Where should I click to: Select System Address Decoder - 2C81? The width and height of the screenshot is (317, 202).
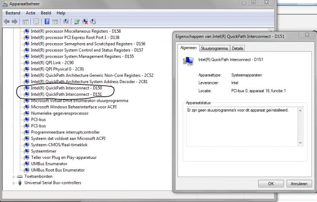pos(89,82)
